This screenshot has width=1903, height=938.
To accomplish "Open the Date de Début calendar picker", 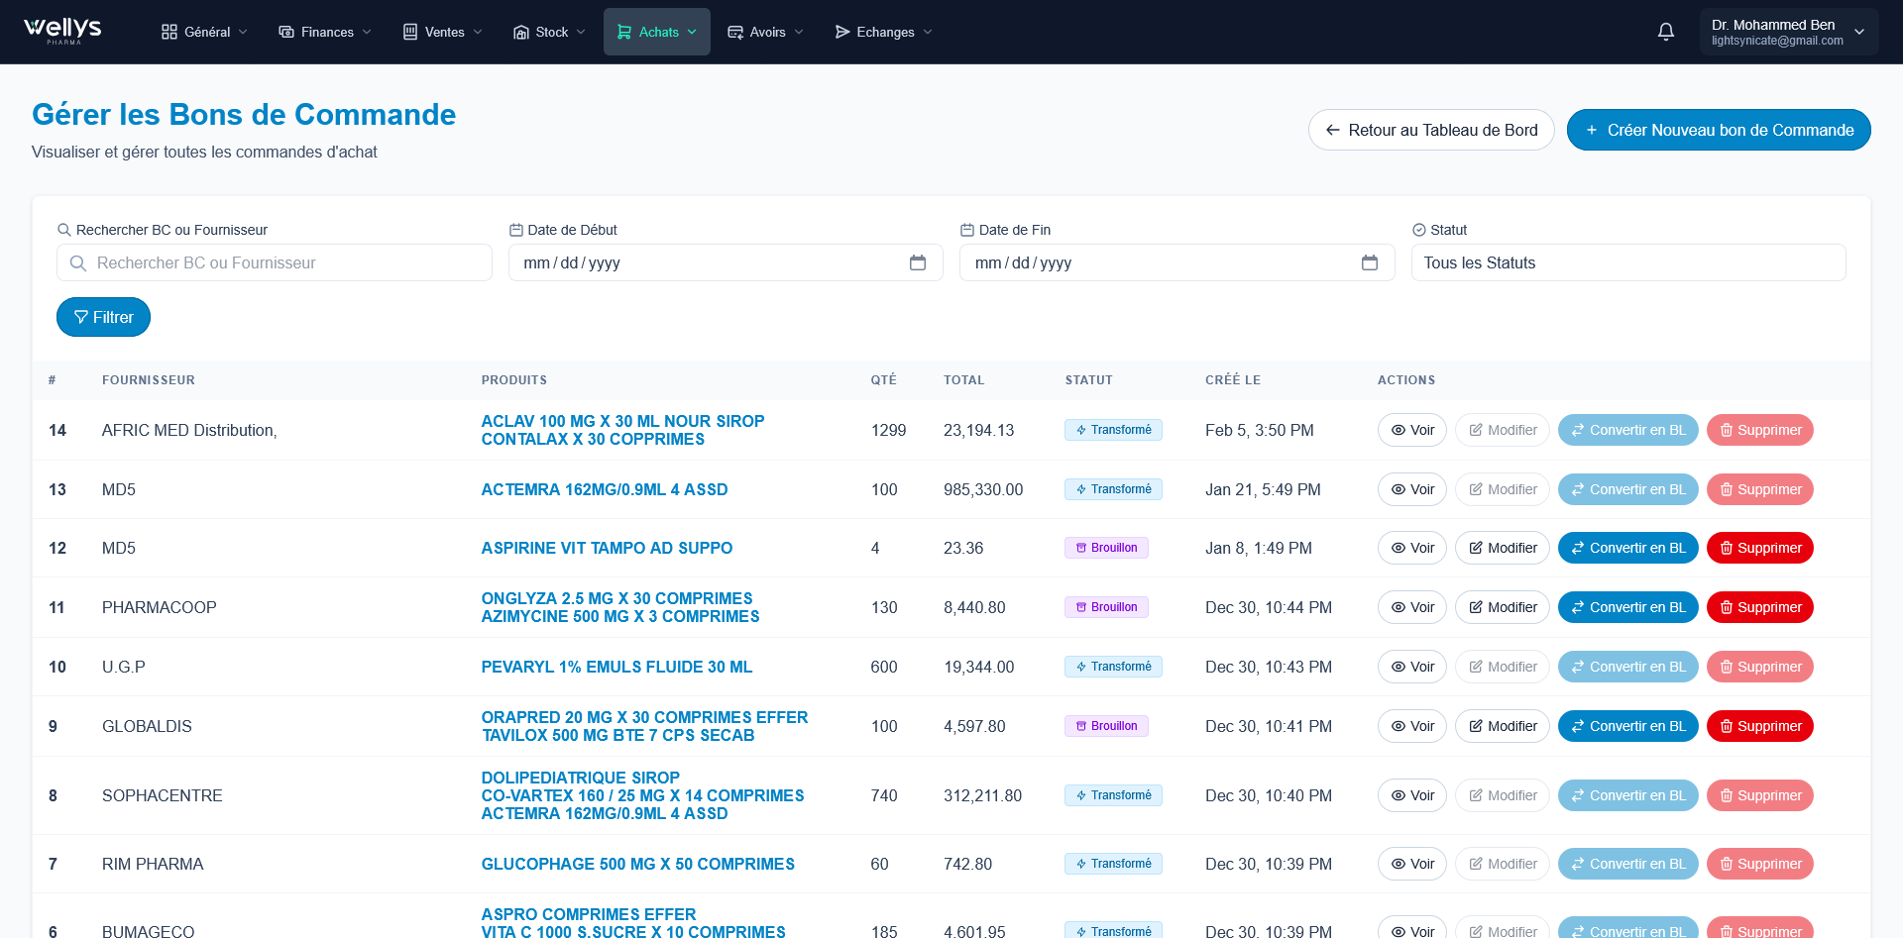I will pos(918,263).
